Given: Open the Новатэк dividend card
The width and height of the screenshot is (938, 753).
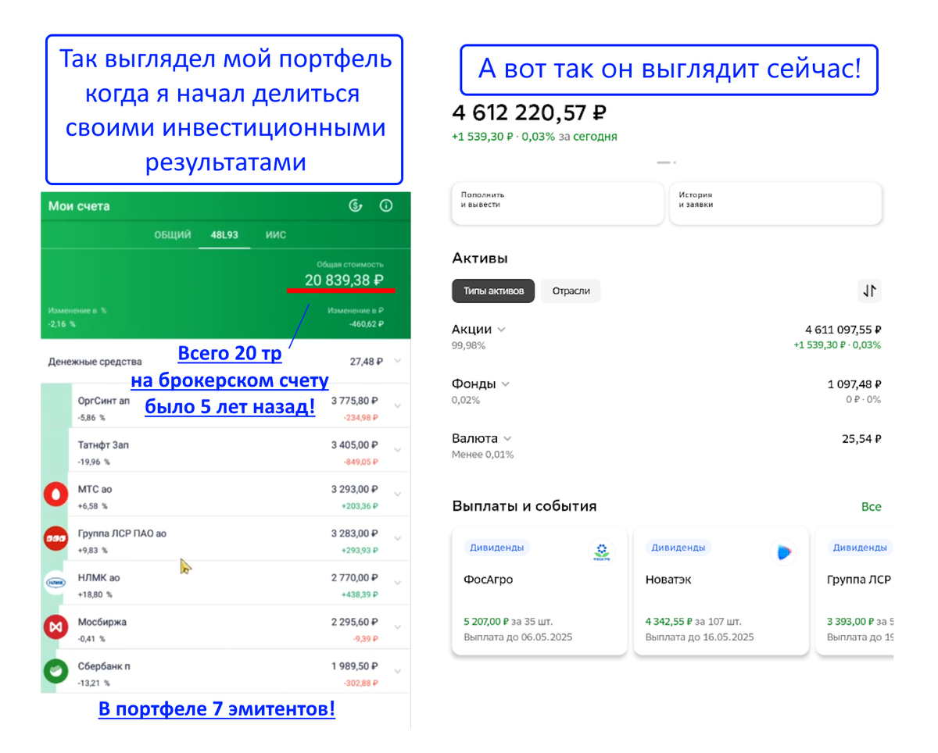Looking at the screenshot, I should pos(721,591).
